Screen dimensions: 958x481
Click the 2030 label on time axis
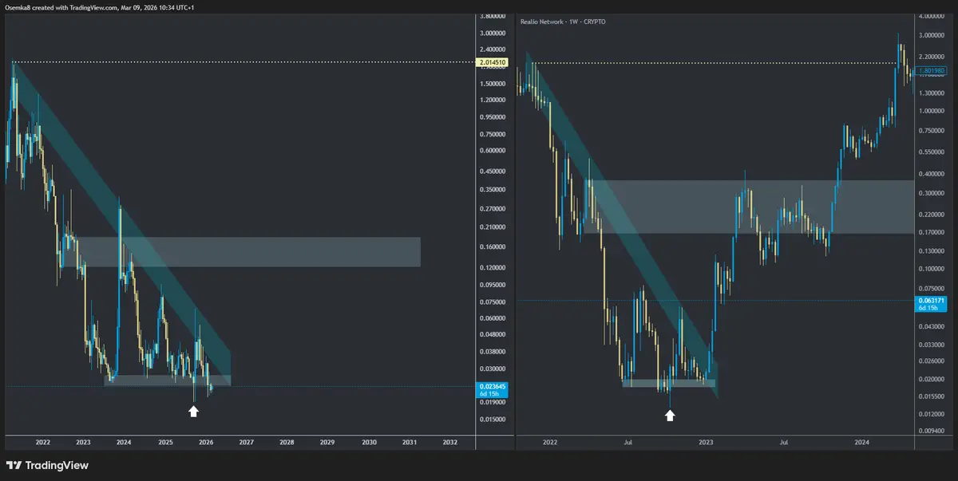[369, 442]
